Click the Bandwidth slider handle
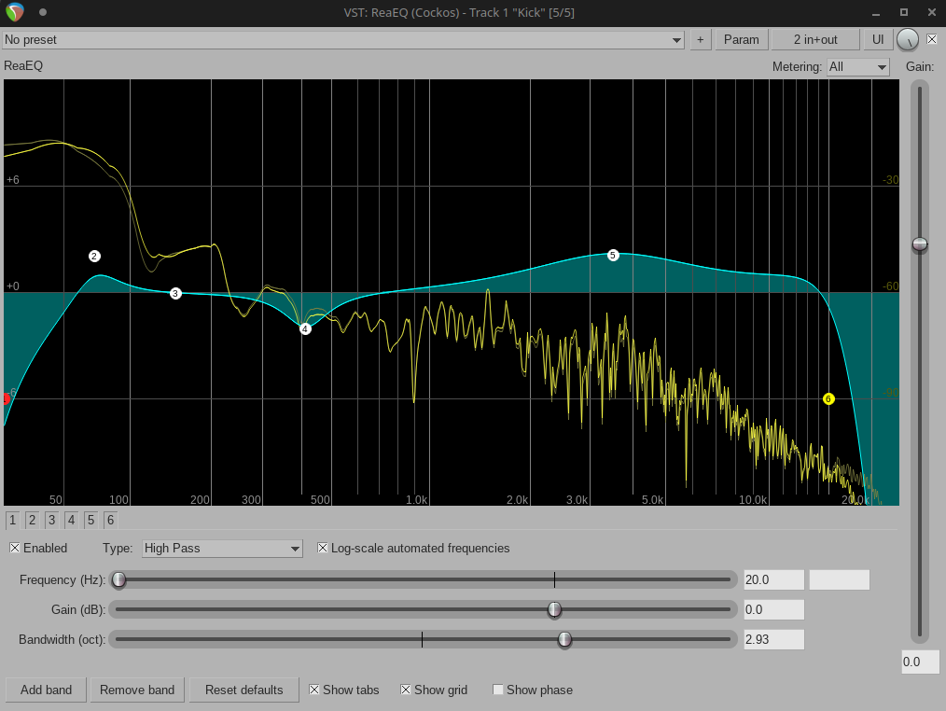Image resolution: width=946 pixels, height=711 pixels. 564,639
